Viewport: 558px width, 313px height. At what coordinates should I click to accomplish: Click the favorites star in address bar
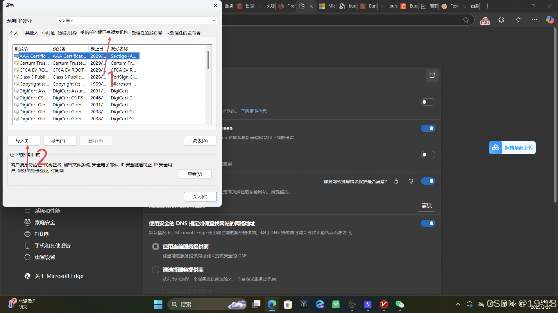click(466, 20)
